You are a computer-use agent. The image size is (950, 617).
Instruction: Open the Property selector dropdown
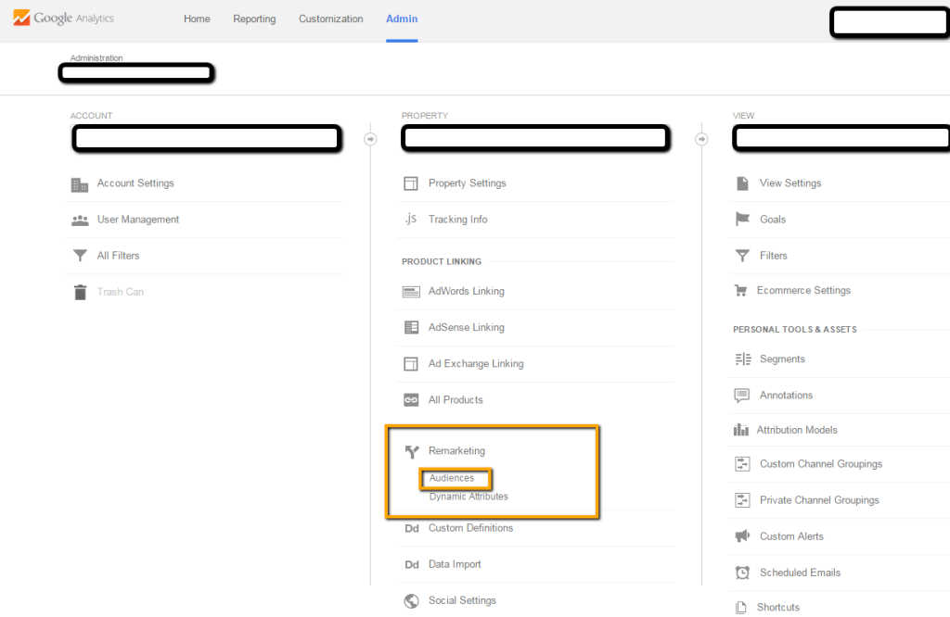click(x=535, y=139)
